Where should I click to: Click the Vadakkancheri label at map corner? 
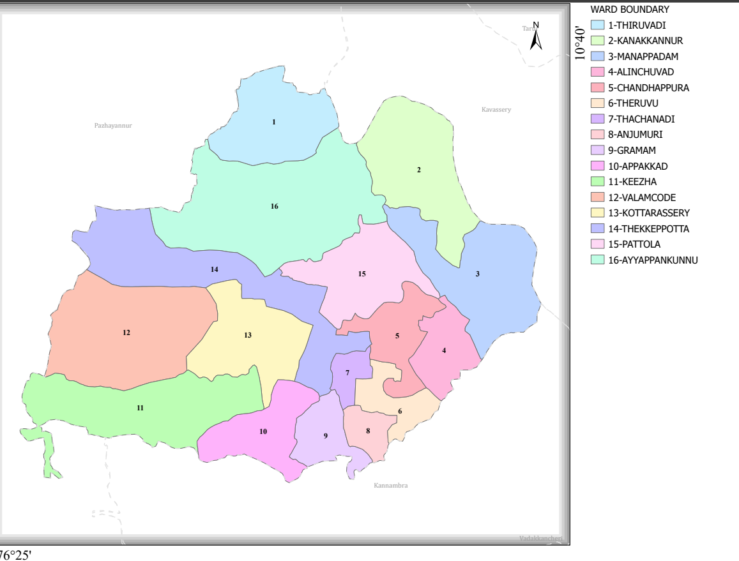541,539
